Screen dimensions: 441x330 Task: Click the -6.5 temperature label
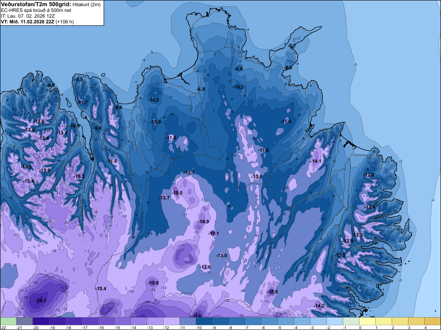[x=201, y=89]
